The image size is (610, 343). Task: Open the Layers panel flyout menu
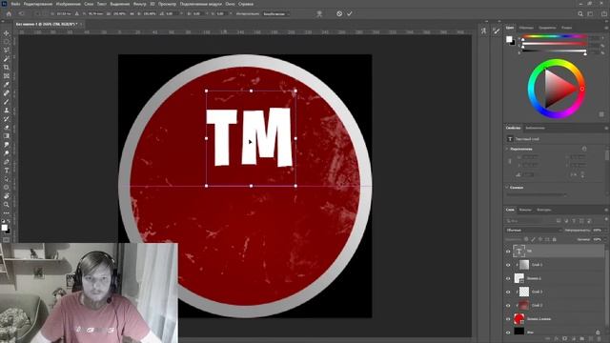(x=606, y=210)
